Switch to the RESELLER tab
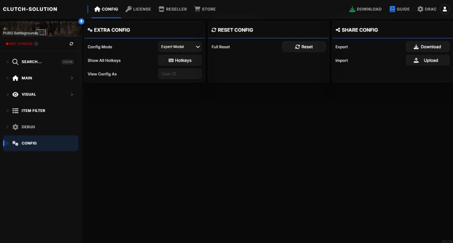Screen dimensions: 453x243 click(x=173, y=9)
